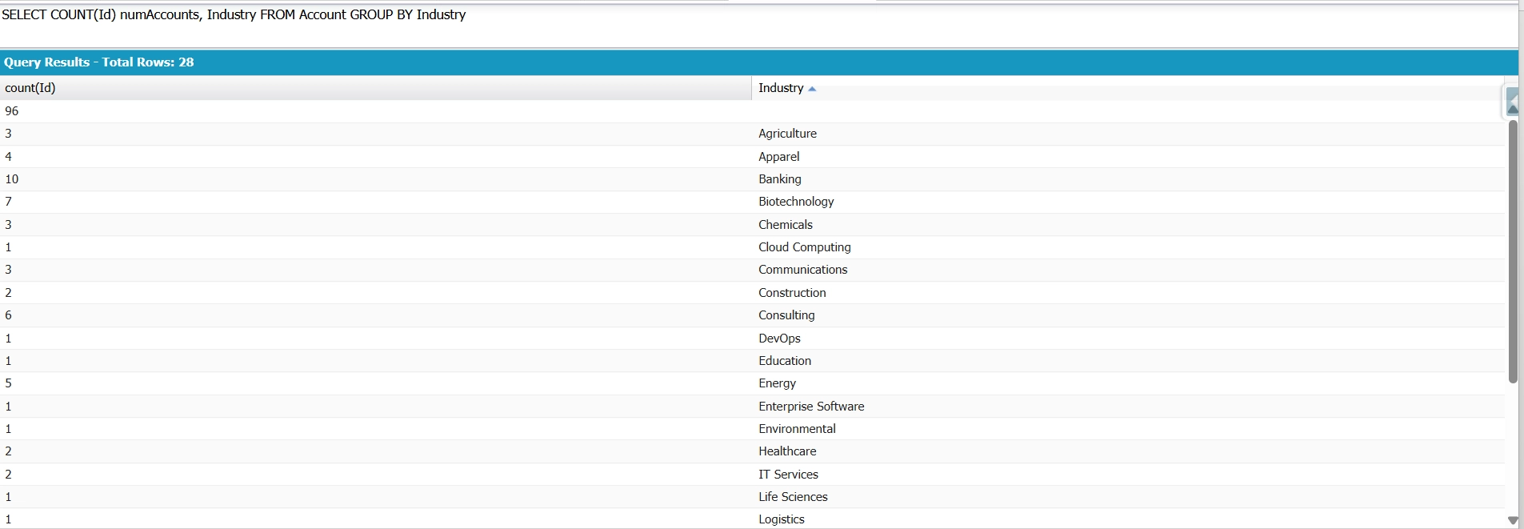1524x529 pixels.
Task: Click the count value 1 in Cloud Computing row
Action: [8, 247]
